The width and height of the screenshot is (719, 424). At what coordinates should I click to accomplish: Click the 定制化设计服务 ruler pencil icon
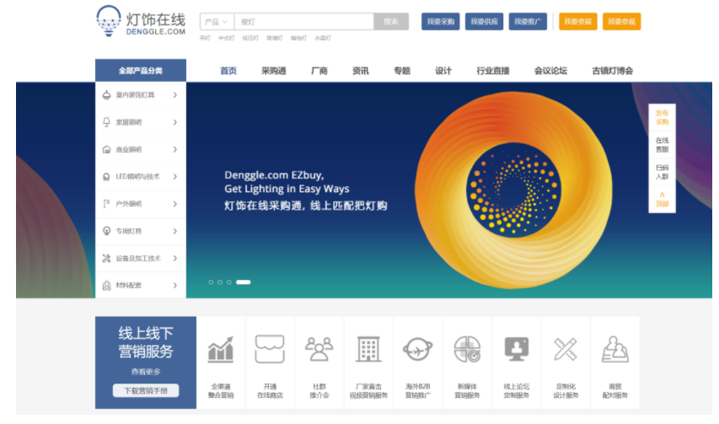(566, 349)
